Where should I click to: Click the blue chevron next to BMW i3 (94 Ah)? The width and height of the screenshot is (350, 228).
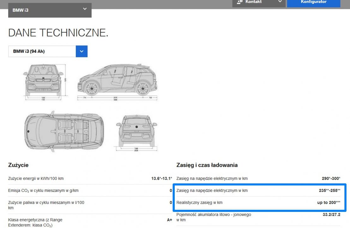(x=82, y=51)
